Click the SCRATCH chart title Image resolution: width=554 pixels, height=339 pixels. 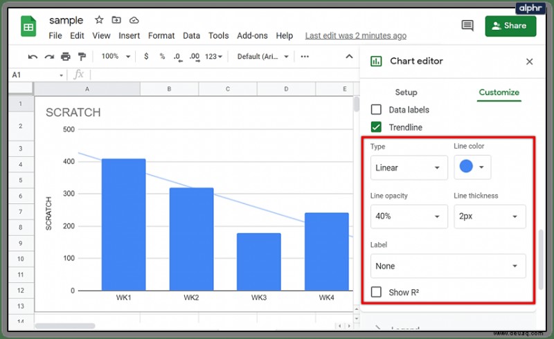(x=73, y=112)
